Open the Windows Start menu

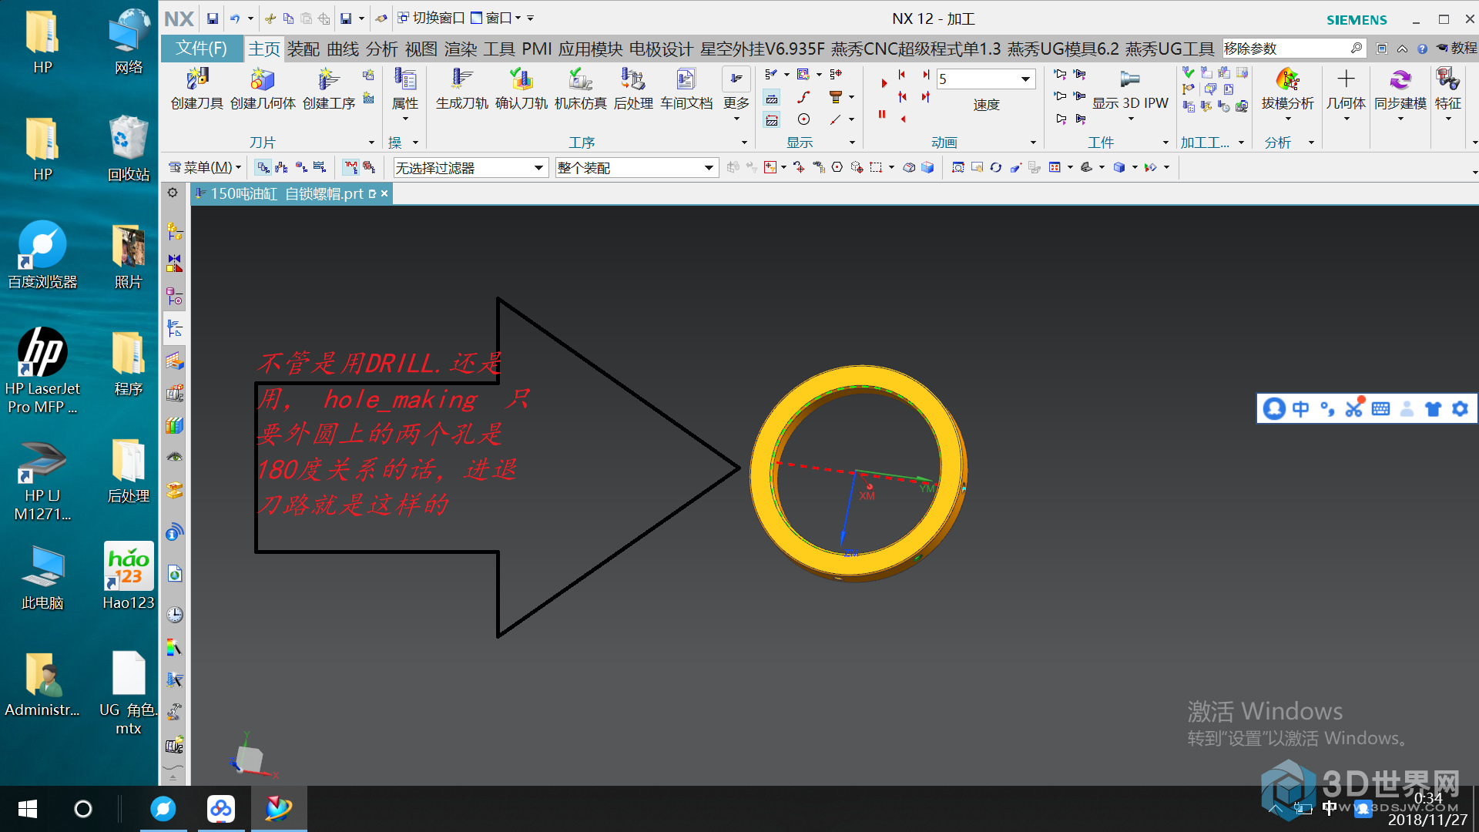(27, 809)
